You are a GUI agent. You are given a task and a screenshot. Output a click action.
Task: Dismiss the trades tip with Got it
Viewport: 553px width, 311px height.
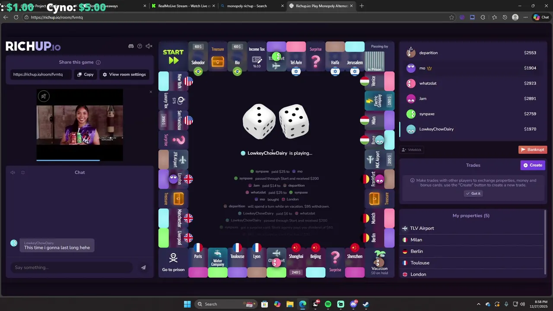click(x=473, y=194)
